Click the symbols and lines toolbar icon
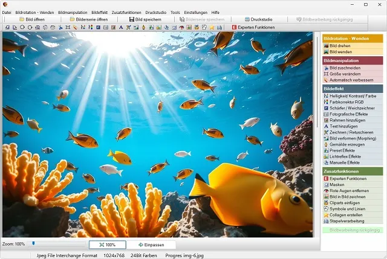This screenshot has width=387, height=259. pyautogui.click(x=204, y=27)
